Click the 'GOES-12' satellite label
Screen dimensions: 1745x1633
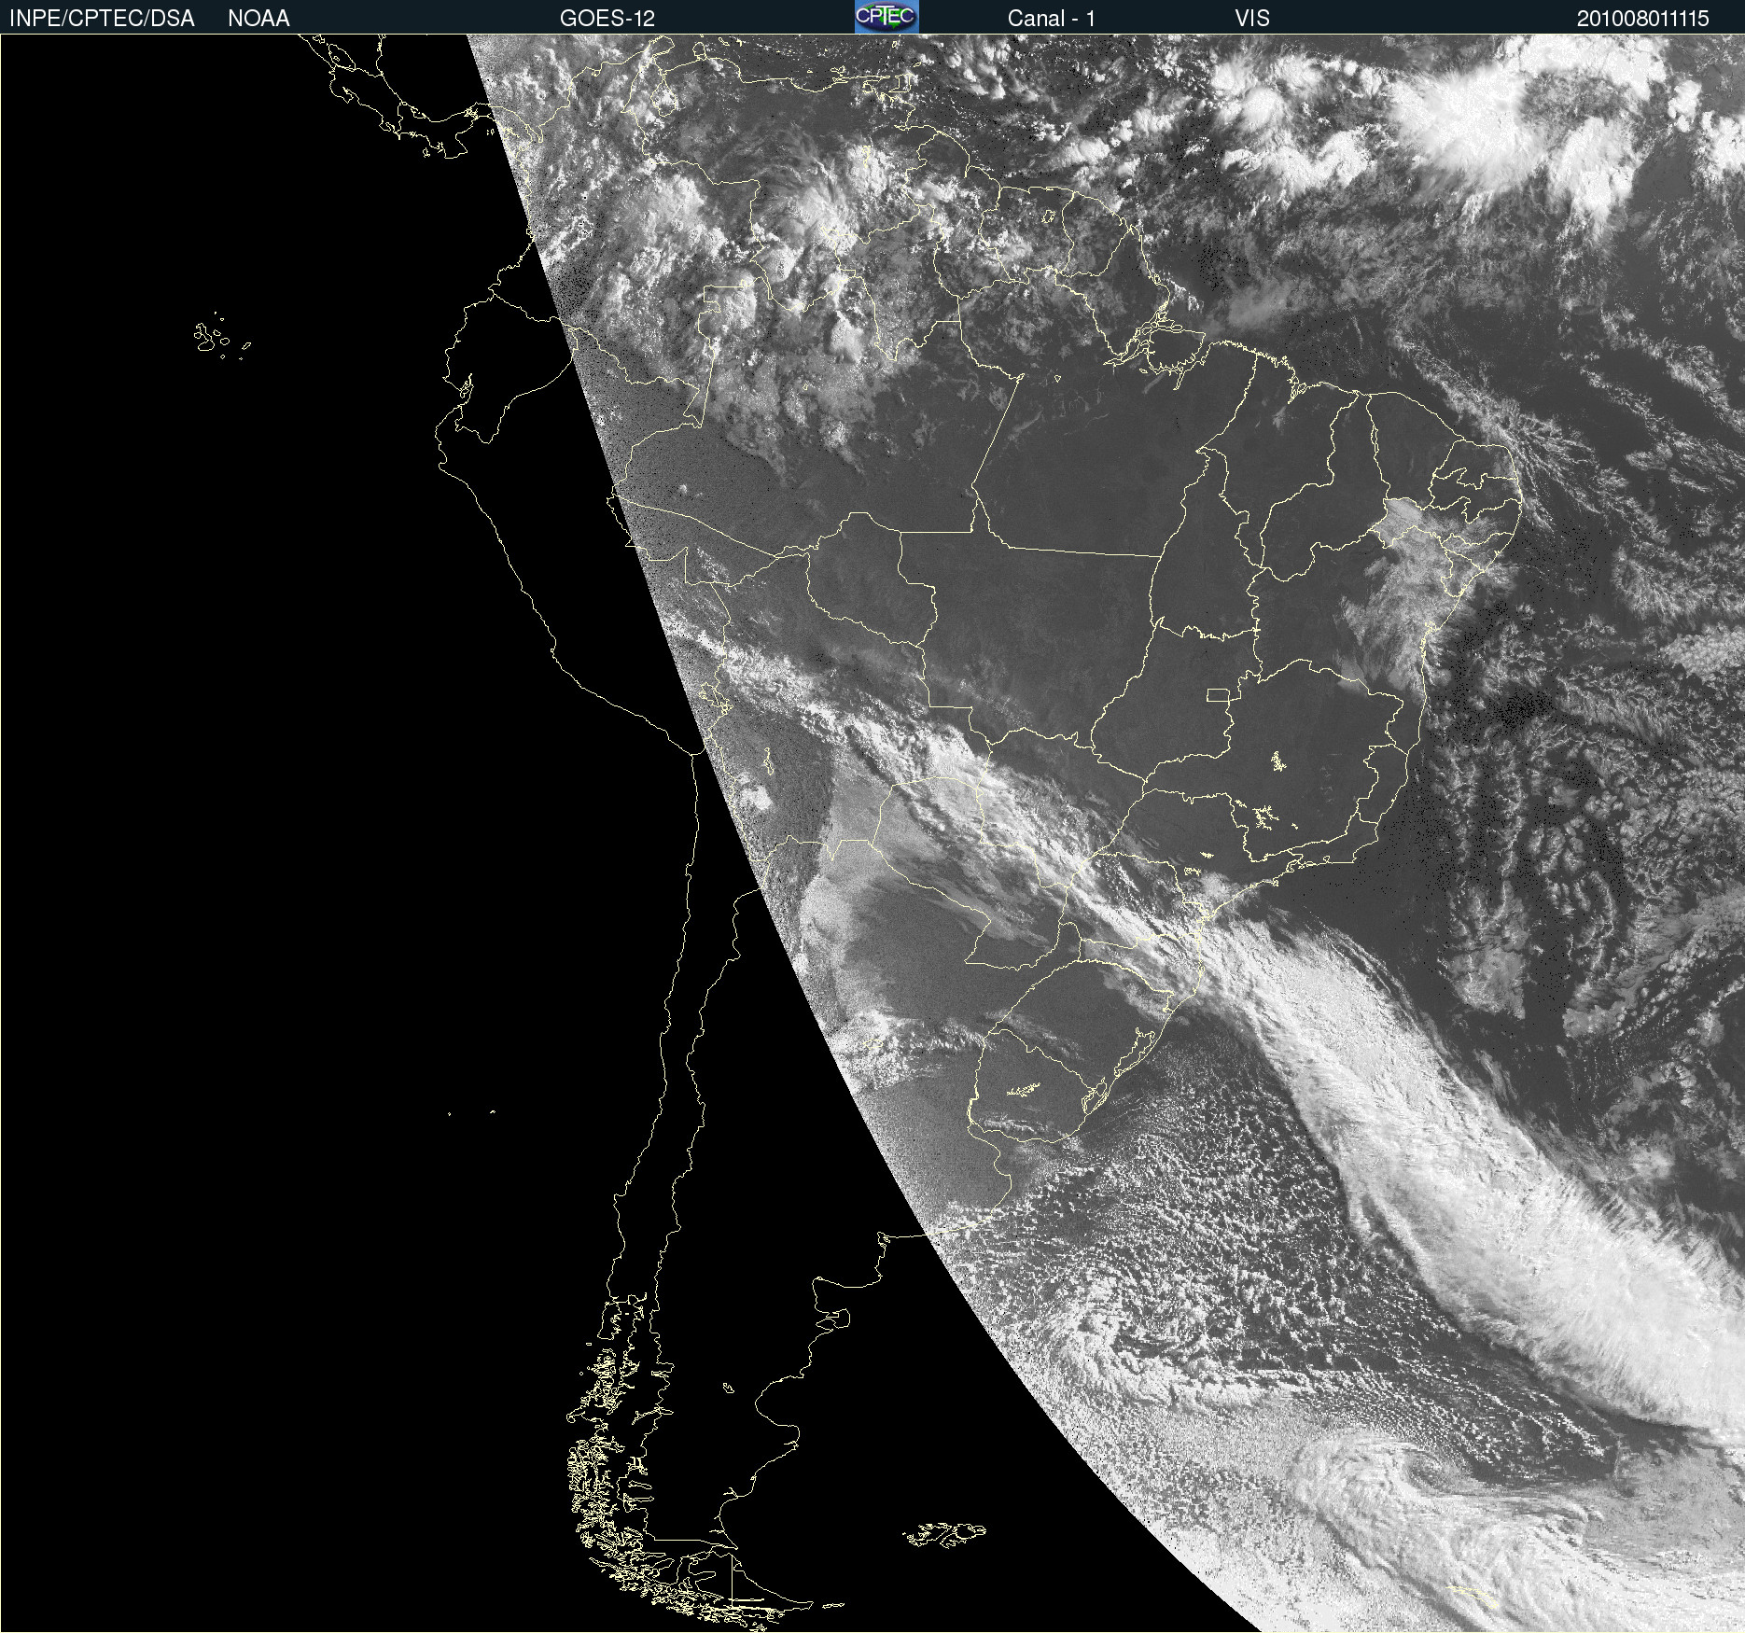[x=607, y=19]
